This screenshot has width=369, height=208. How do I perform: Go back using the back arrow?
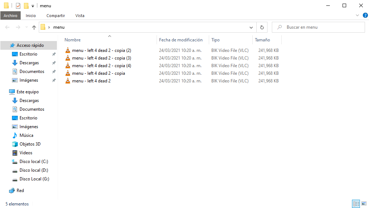click(x=7, y=27)
